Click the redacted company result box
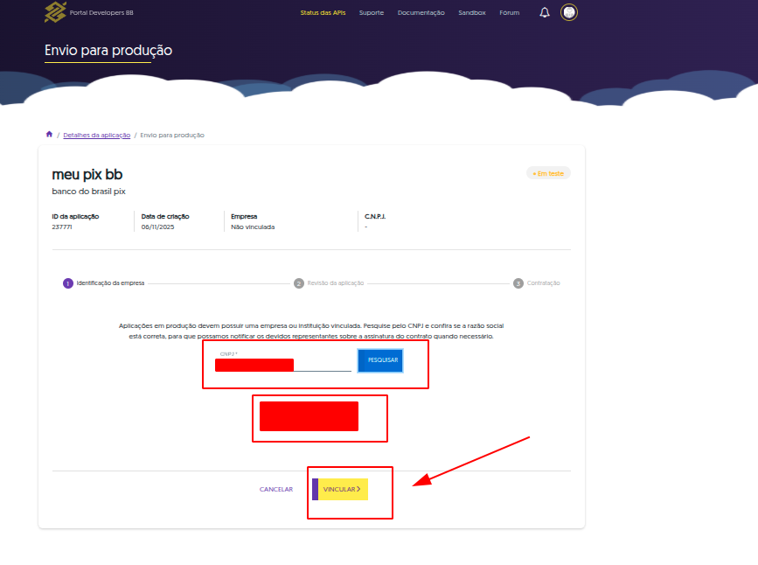 309,416
